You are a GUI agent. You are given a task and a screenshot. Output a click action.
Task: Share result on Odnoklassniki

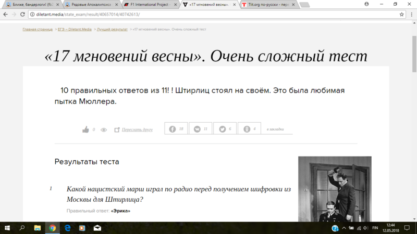(250, 128)
